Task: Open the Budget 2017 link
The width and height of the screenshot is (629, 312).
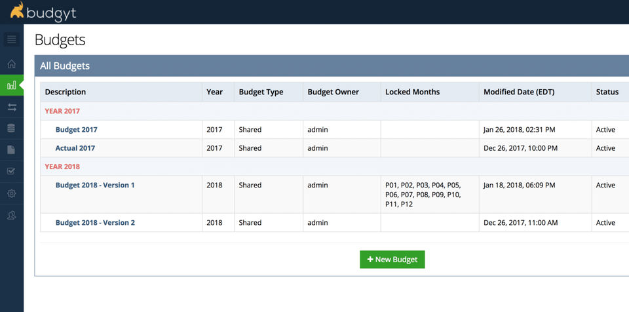Action: point(76,130)
